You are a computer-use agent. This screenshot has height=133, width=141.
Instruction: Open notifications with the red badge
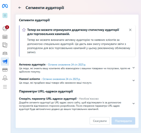point(5,29)
